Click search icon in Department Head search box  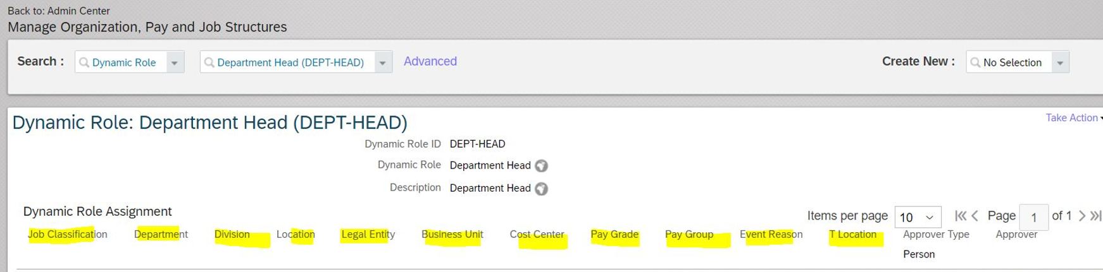click(x=209, y=62)
